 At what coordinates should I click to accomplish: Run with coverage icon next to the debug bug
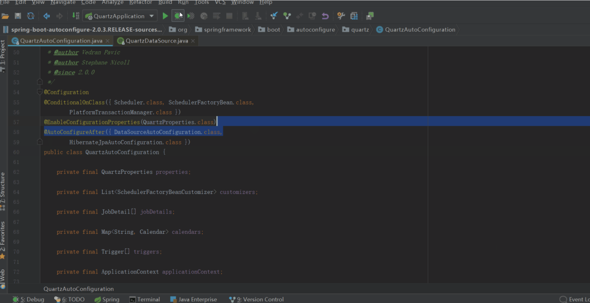191,16
